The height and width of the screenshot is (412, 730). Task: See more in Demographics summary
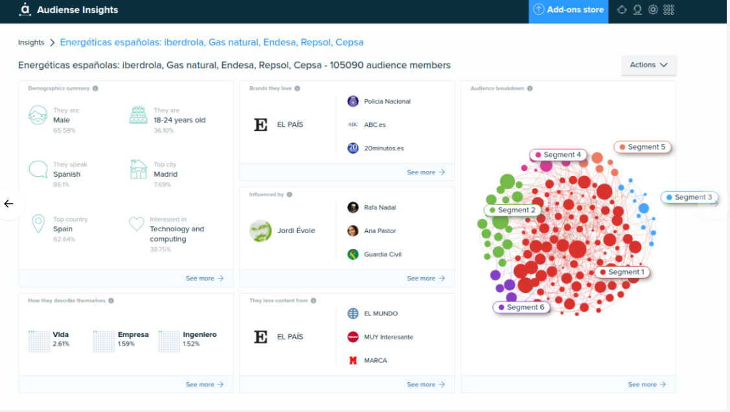click(x=205, y=279)
